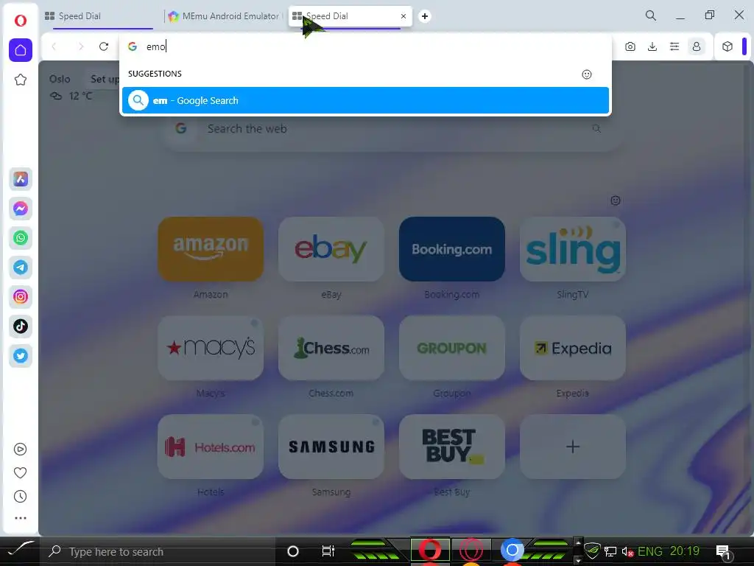Open Task View in taskbar
This screenshot has height=566, width=754.
click(328, 551)
